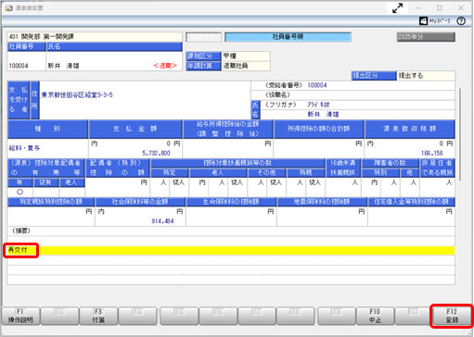Click the 非居住者である親族 count cell
Image resolution: width=474 pixels, height=337 pixels.
click(437, 187)
